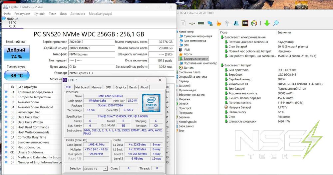The width and height of the screenshot is (333, 175).
Task: Select Розгін in the AIDA64 tree
Action: pos(188,54)
